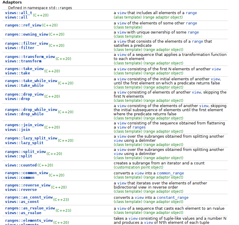Click 'range' link in ref_view description

tap(191, 23)
